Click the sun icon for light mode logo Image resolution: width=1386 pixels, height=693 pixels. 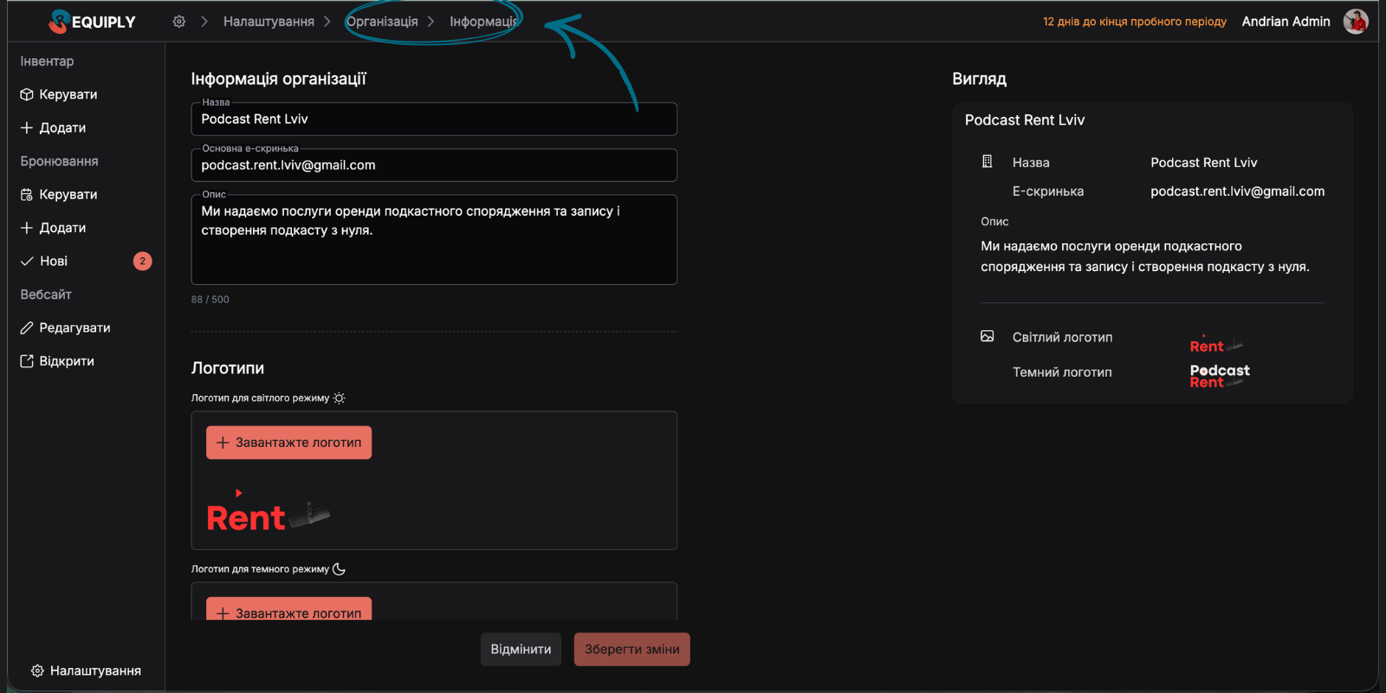pyautogui.click(x=340, y=398)
